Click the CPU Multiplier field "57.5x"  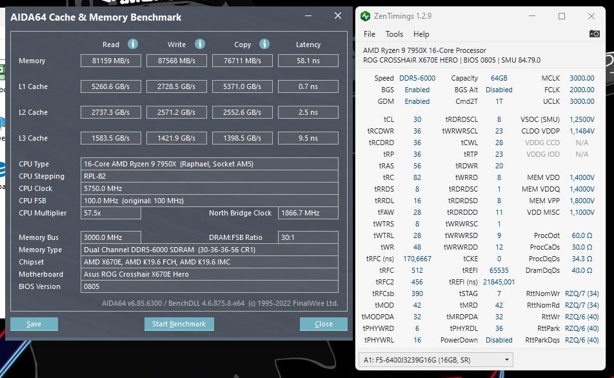[111, 213]
